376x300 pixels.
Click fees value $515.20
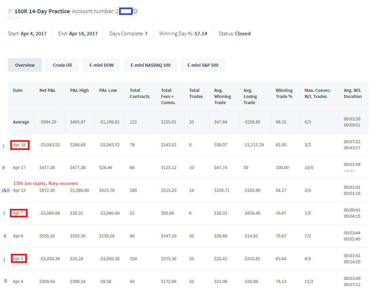pyautogui.click(x=168, y=190)
